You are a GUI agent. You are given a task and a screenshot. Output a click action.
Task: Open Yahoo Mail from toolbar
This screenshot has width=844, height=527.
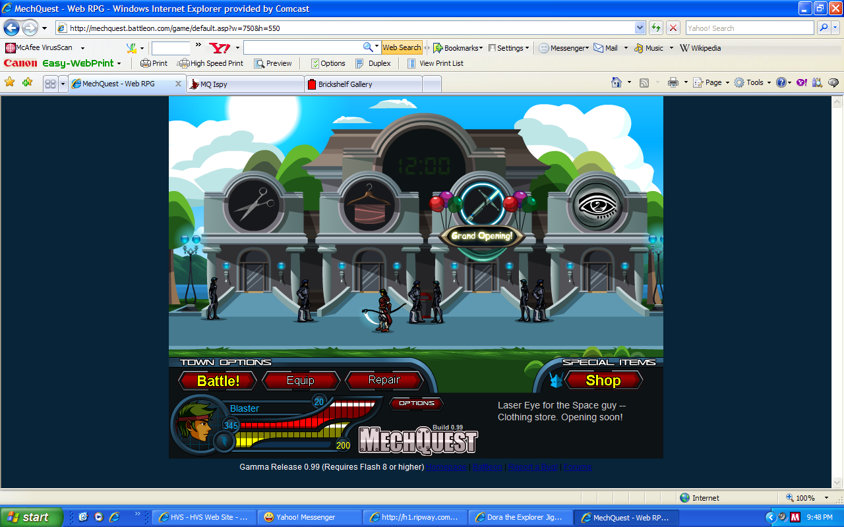[605, 48]
